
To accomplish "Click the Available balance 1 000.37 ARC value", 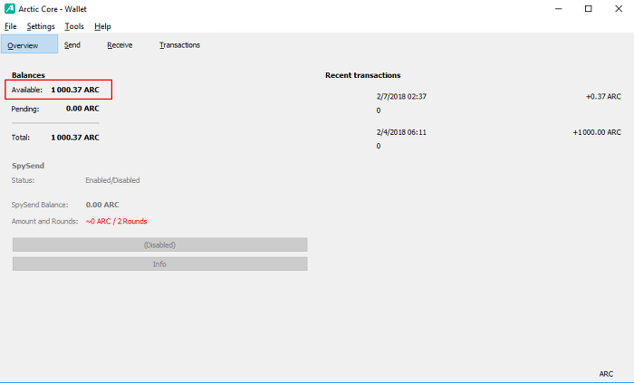I will (x=75, y=90).
